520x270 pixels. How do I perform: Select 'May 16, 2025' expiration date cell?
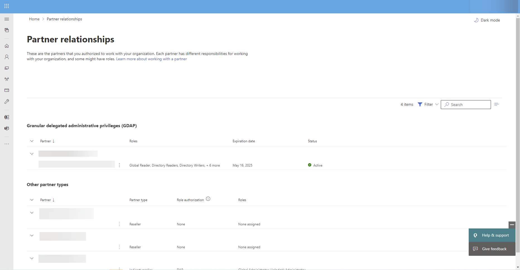click(x=242, y=165)
